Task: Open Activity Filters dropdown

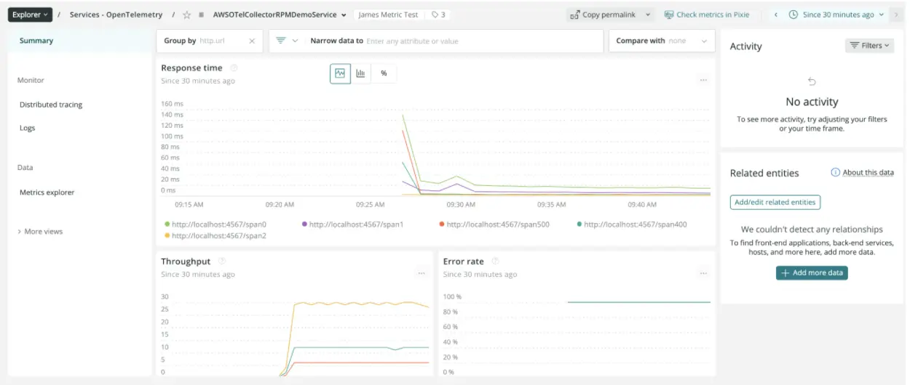Action: [869, 45]
